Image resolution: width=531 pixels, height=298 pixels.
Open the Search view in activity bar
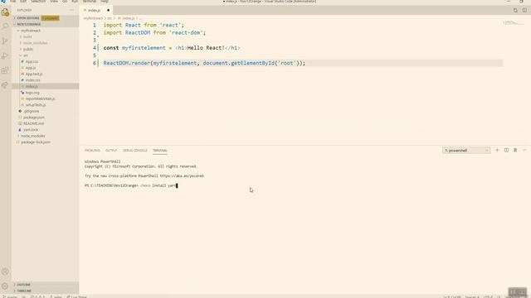coord(5,26)
